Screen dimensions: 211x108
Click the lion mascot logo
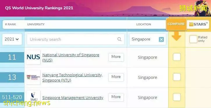point(203,8)
